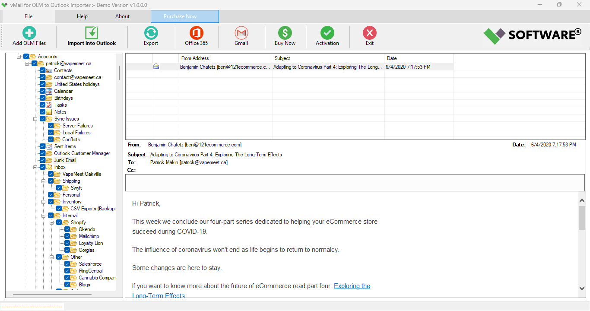590x311 pixels.
Task: Click the Add OLM Files toolbar icon
Action: click(29, 33)
